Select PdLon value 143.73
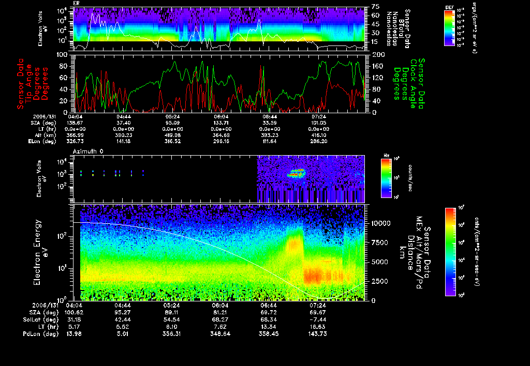 tap(317, 334)
